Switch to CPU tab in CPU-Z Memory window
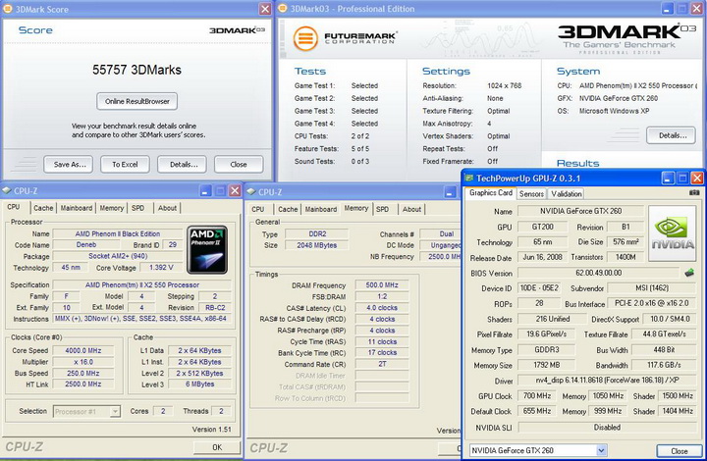Image resolution: width=707 pixels, height=461 pixels. click(x=258, y=209)
